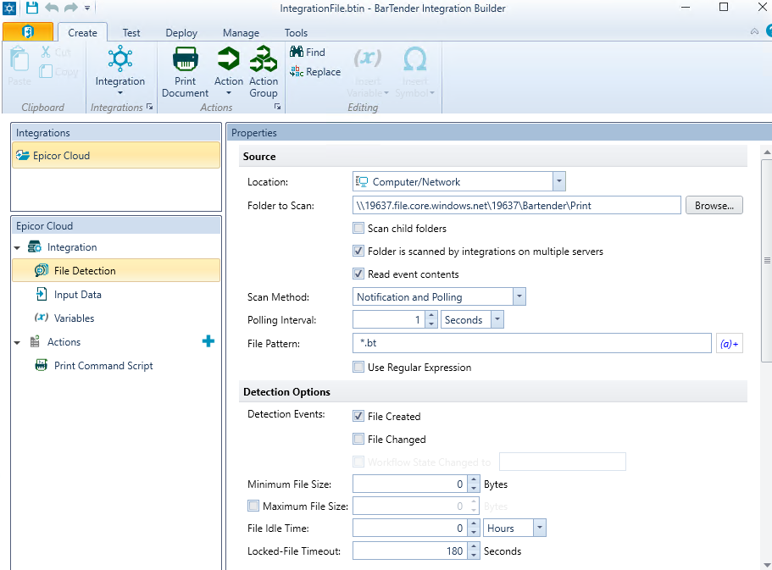Open the Integration ribbon button
Screen dimensions: 772x570
tap(119, 68)
